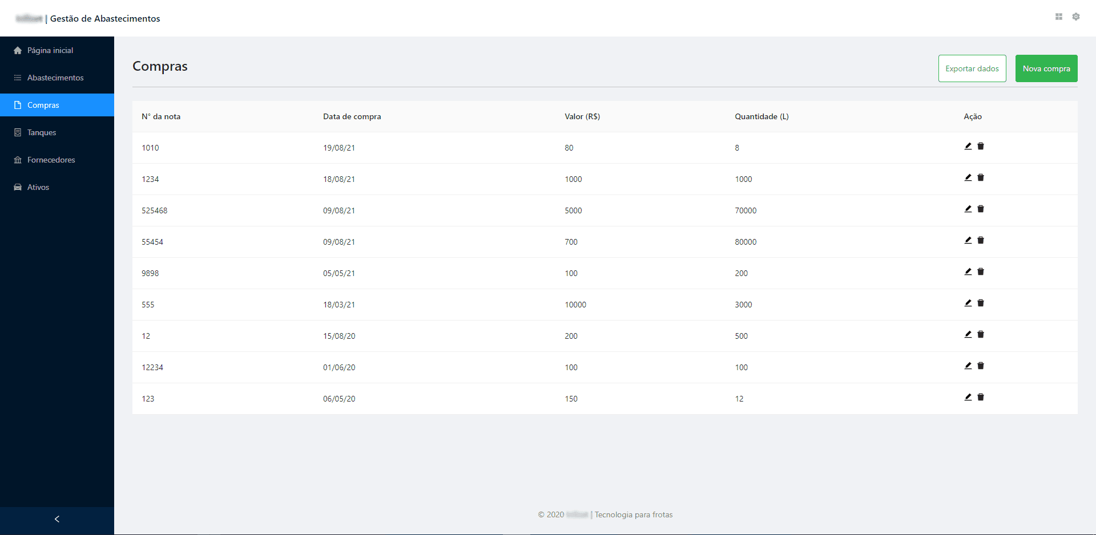Collapse the sidebar with the arrow

tap(57, 519)
